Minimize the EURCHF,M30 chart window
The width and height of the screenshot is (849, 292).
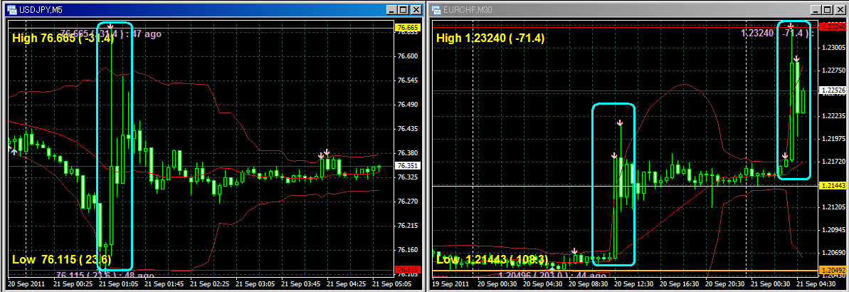(x=816, y=10)
